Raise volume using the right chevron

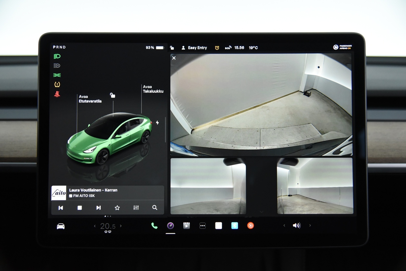(310, 226)
